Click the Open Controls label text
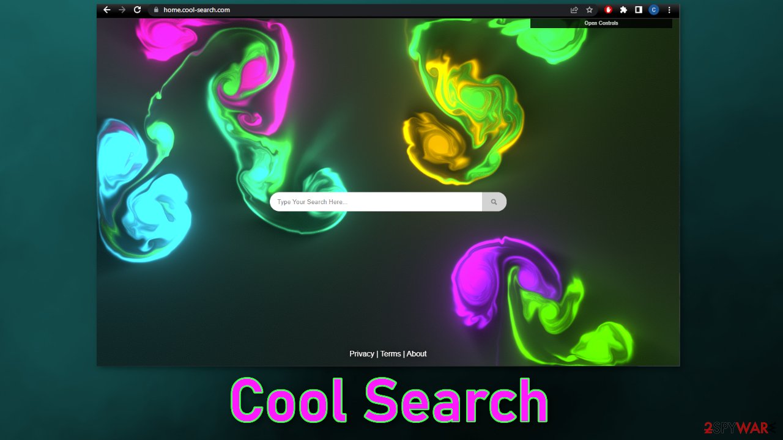Image resolution: width=783 pixels, height=440 pixels. (x=601, y=23)
